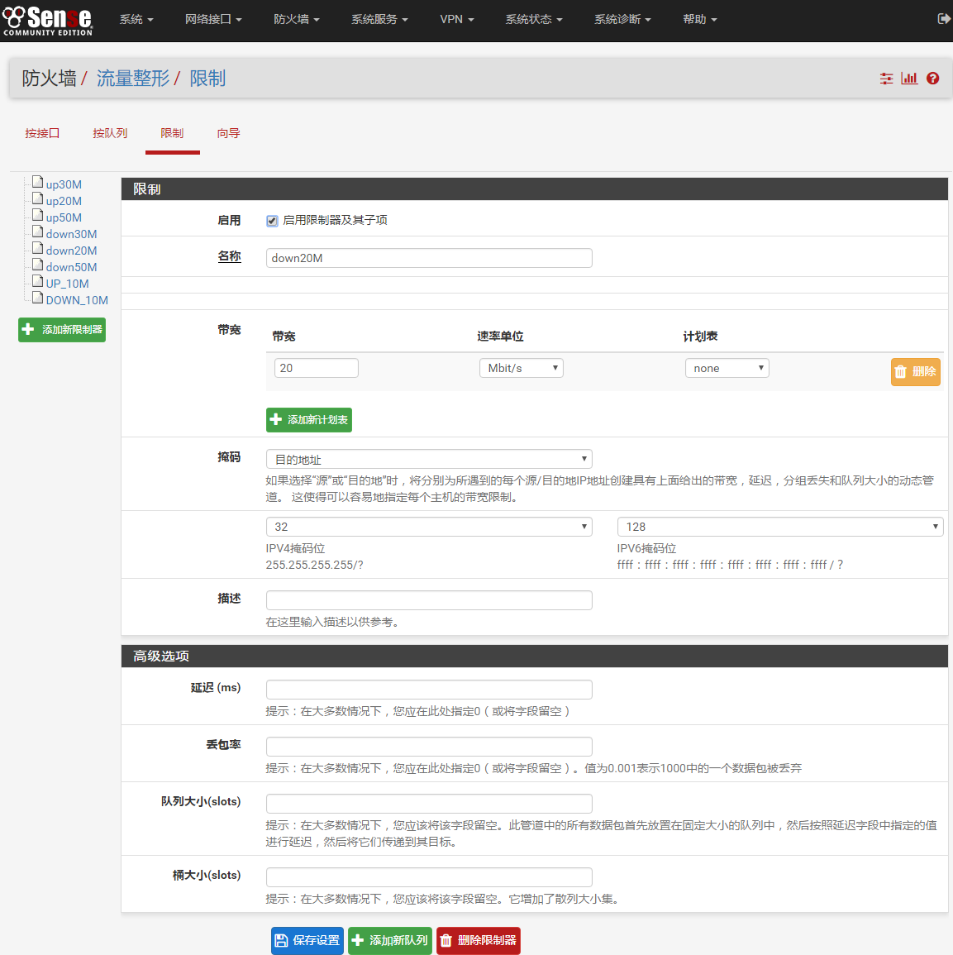Click the pfSense logo

pos(48,20)
